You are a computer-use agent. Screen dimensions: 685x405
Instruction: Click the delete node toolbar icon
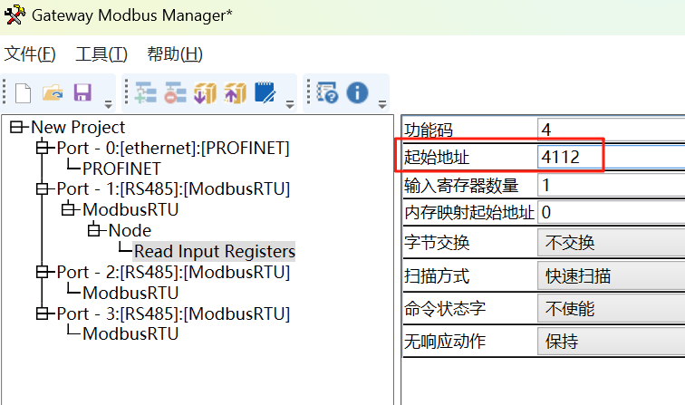(175, 92)
